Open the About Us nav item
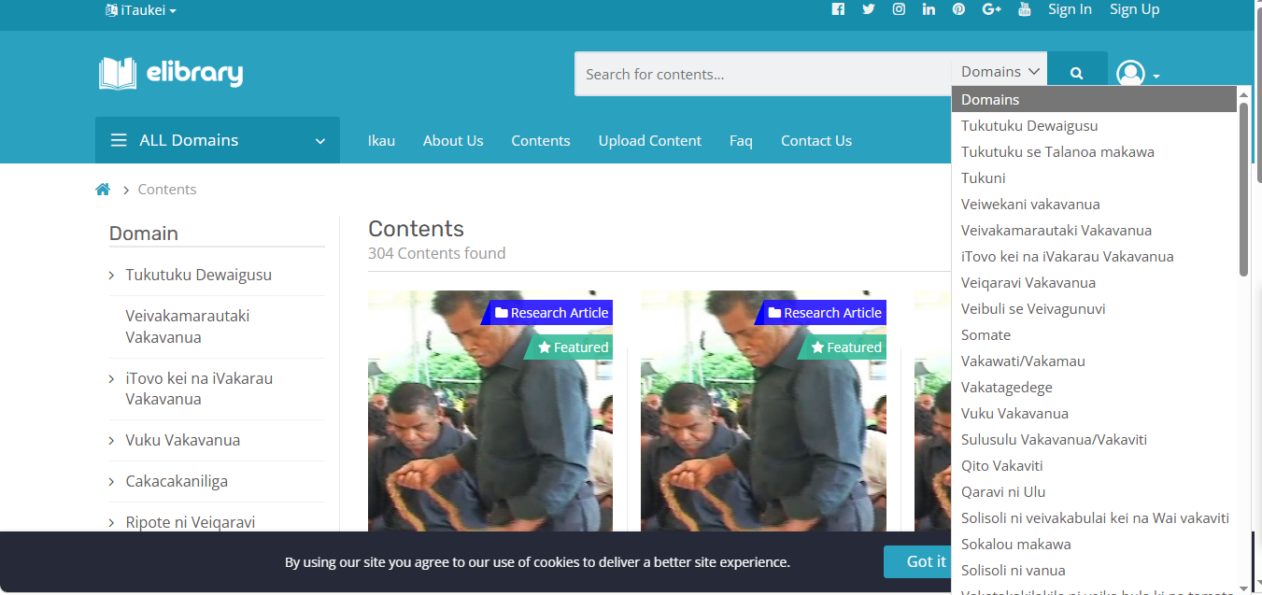The image size is (1262, 595). [453, 141]
